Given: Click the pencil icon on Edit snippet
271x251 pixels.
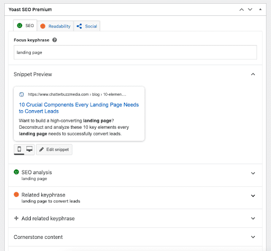Looking at the screenshot, I should click(41, 149).
